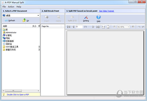Click the A-PDF title bar app icon

click(2, 2)
